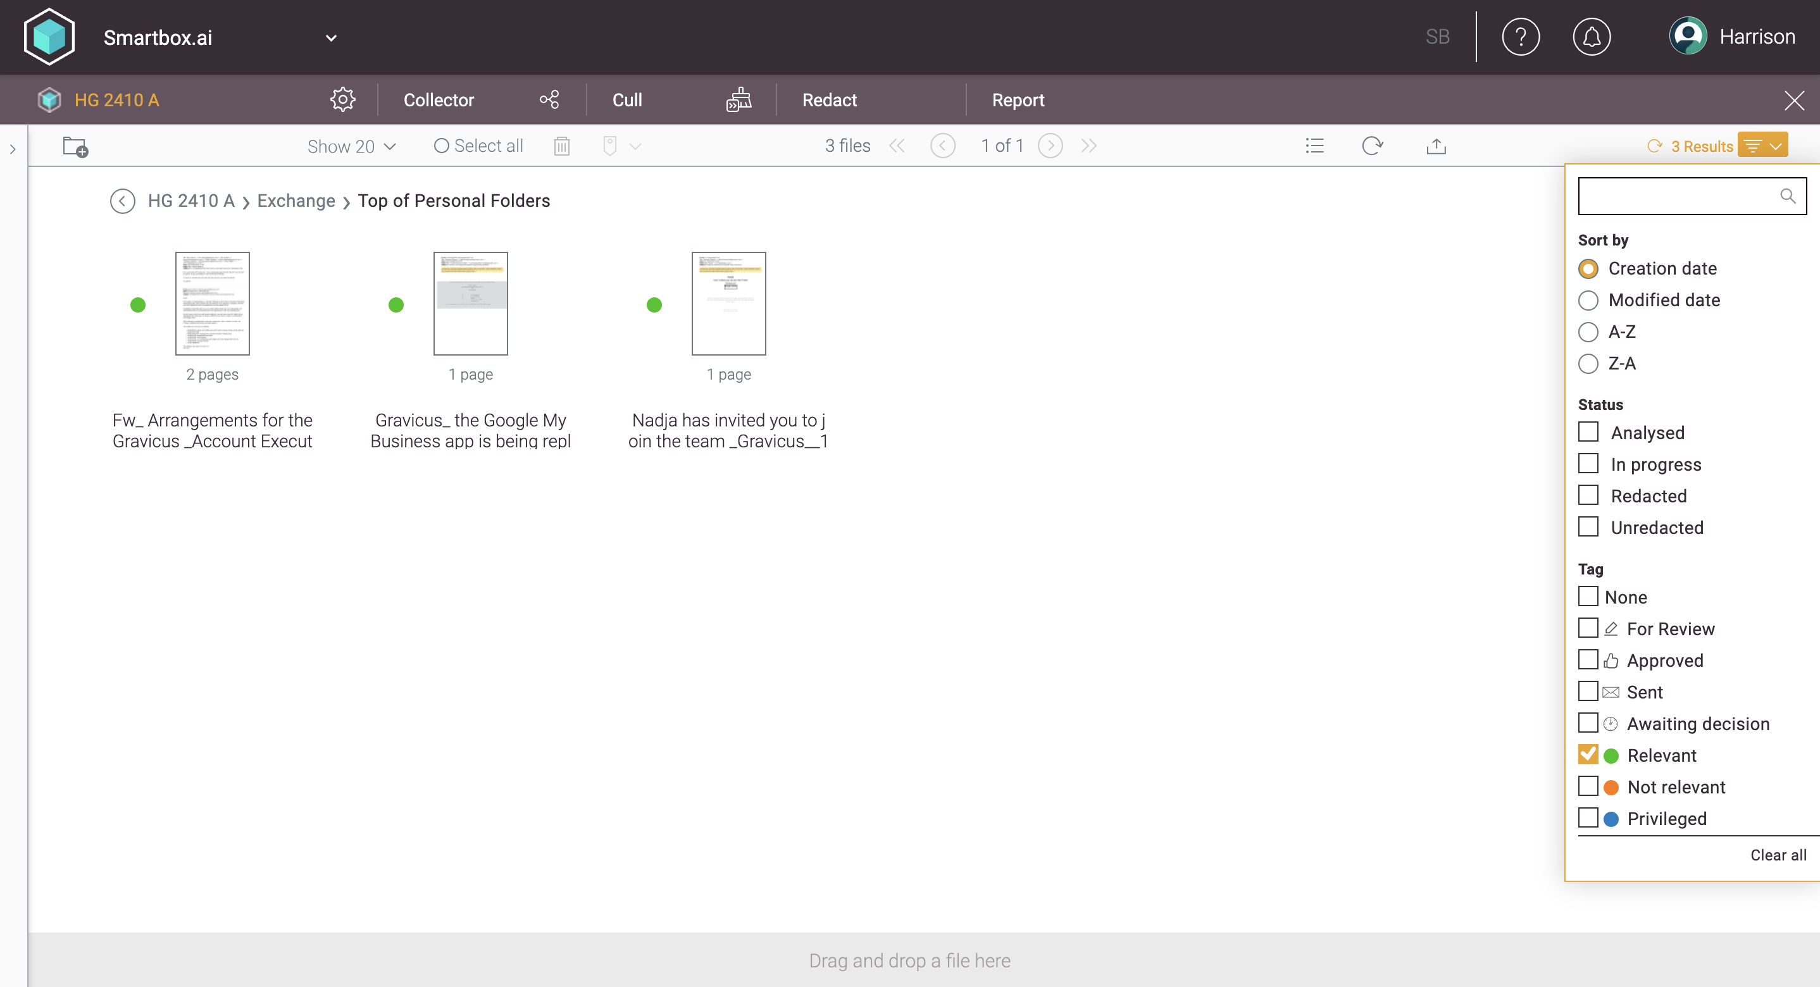Open the Nadja invitation document thumbnail
The width and height of the screenshot is (1820, 987).
[x=728, y=303]
